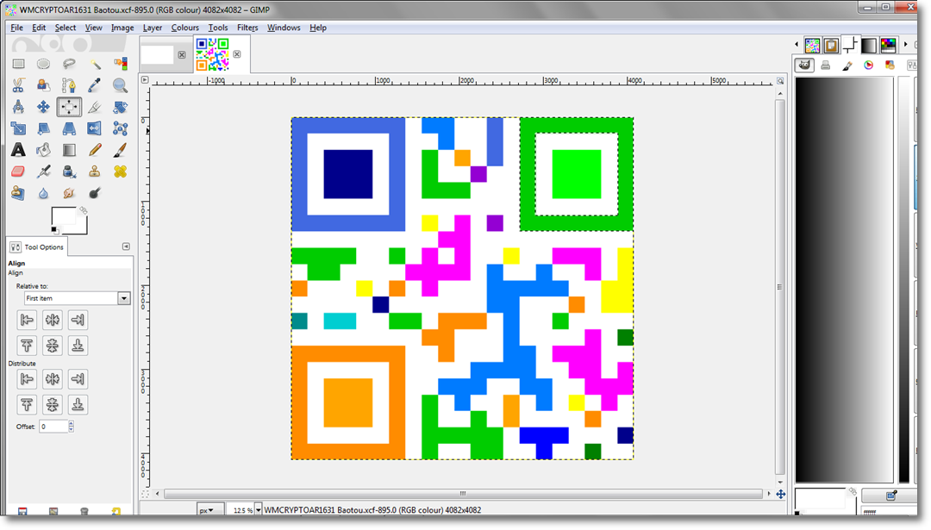
Task: Choose the Heal tool
Action: 120,171
